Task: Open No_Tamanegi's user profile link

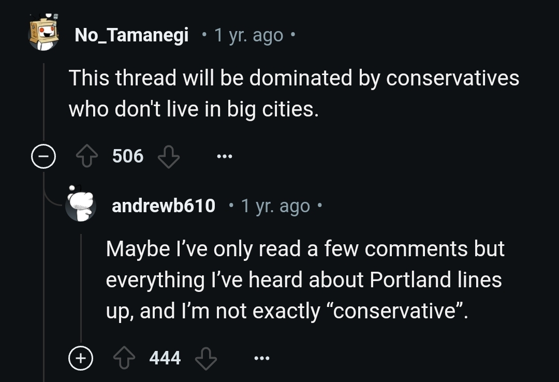Action: coord(131,35)
